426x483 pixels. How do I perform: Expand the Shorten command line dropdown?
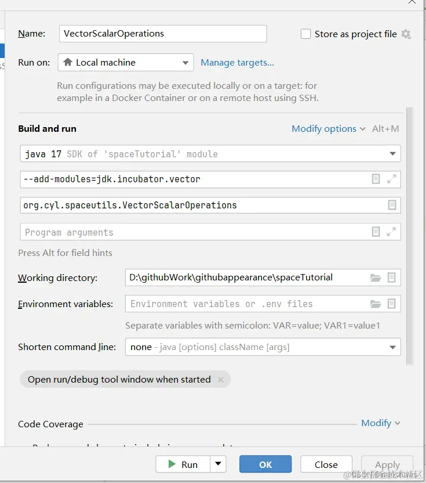tap(263, 347)
